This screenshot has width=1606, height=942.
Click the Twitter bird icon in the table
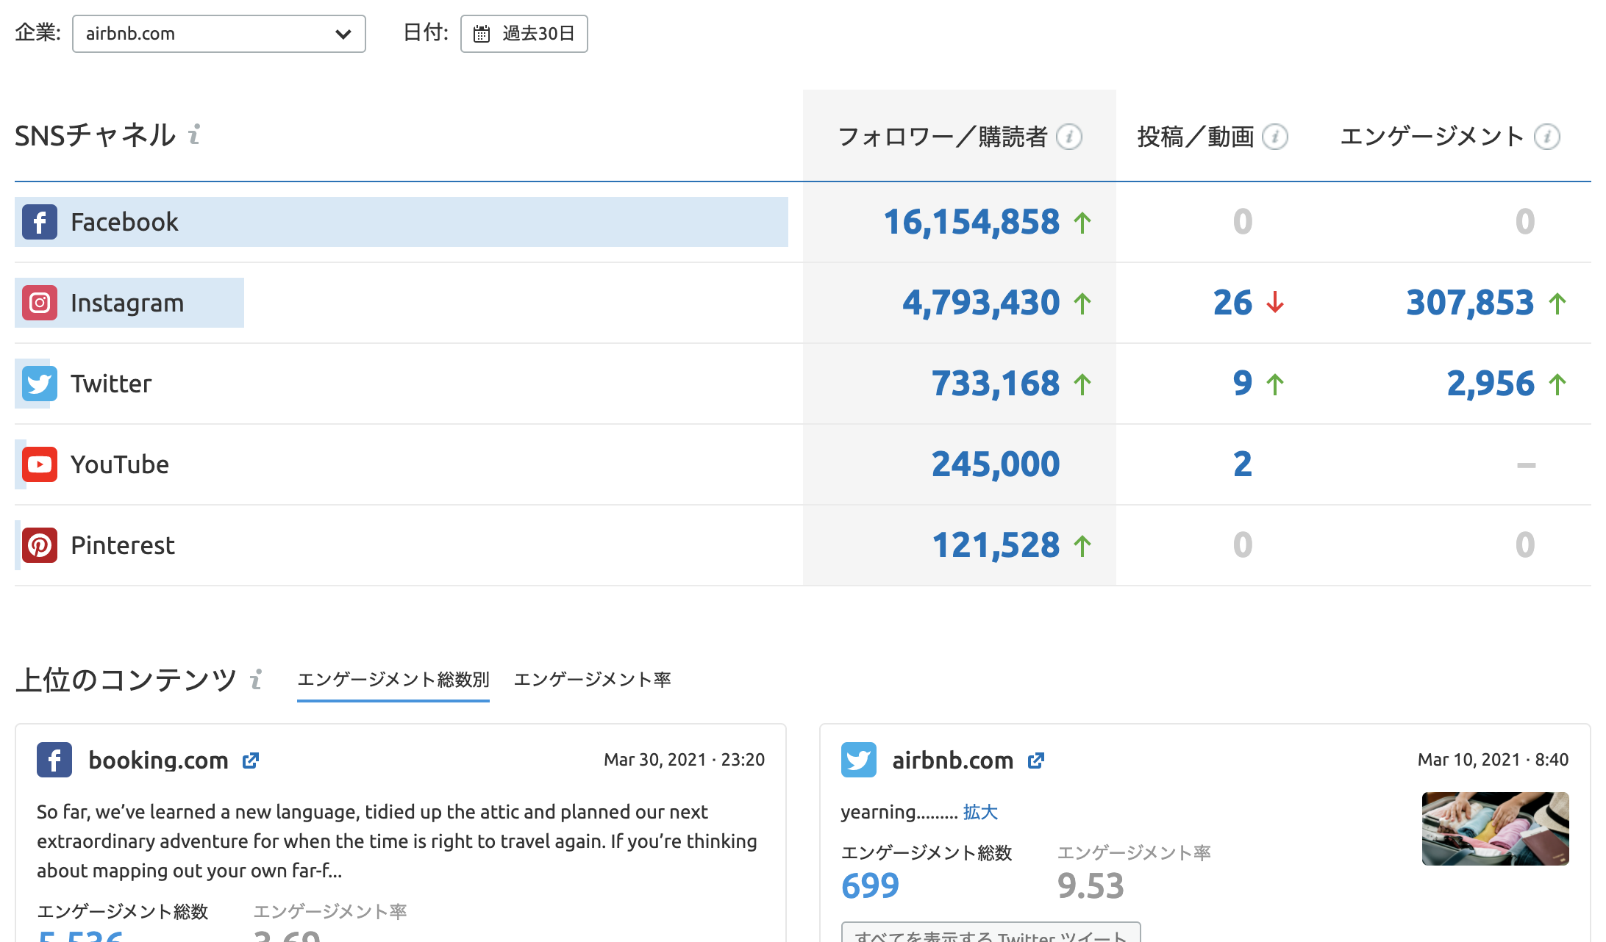40,384
